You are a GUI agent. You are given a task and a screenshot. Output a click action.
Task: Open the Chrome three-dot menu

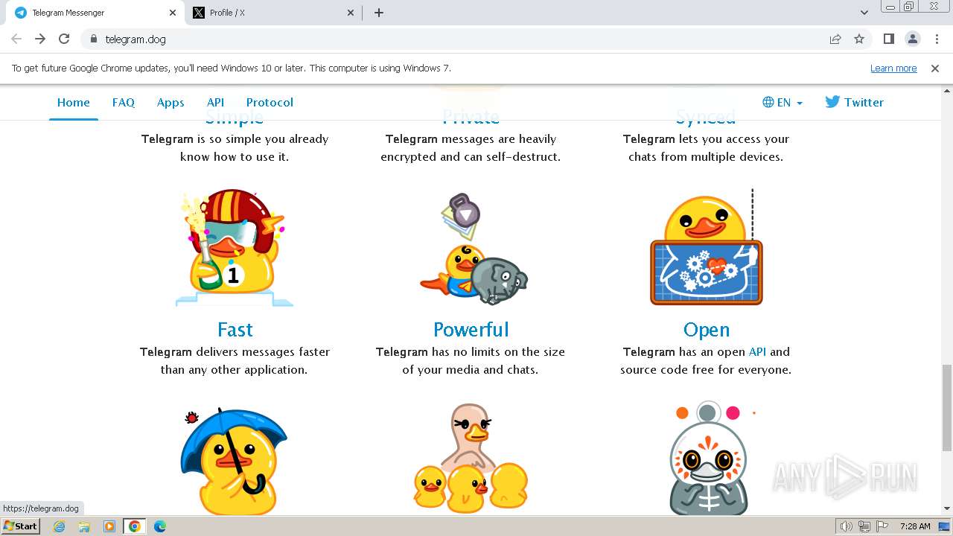[937, 39]
